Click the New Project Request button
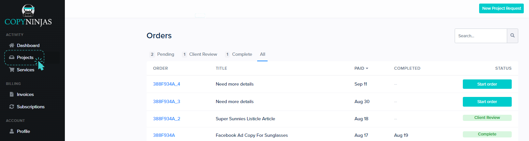529x141 pixels. pyautogui.click(x=501, y=8)
